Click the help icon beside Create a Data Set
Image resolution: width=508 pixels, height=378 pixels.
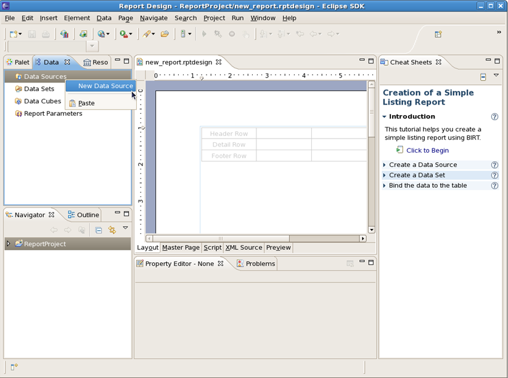click(x=494, y=175)
